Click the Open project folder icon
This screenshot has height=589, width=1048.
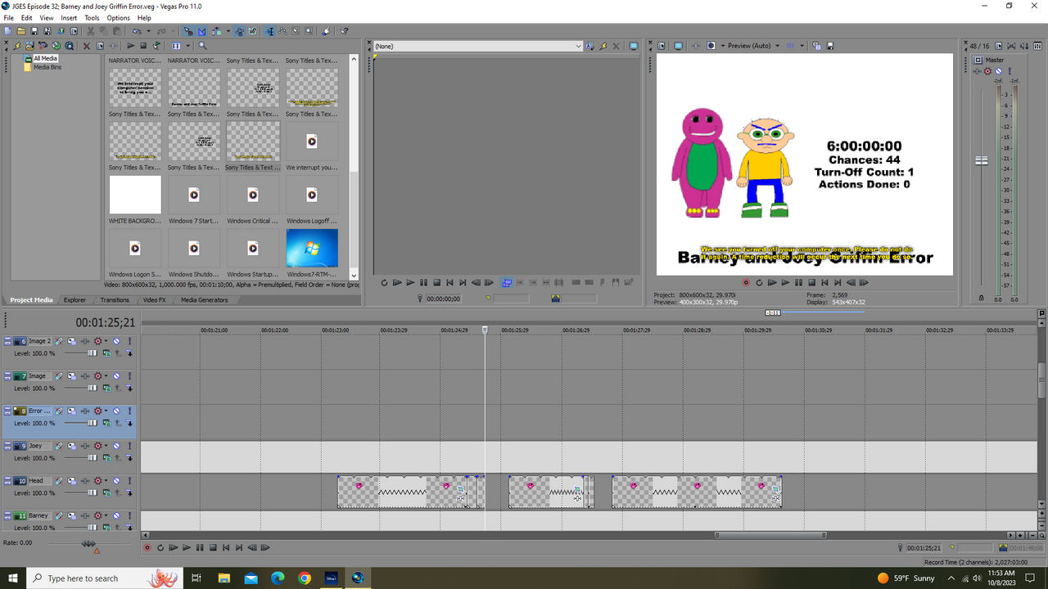tap(22, 31)
